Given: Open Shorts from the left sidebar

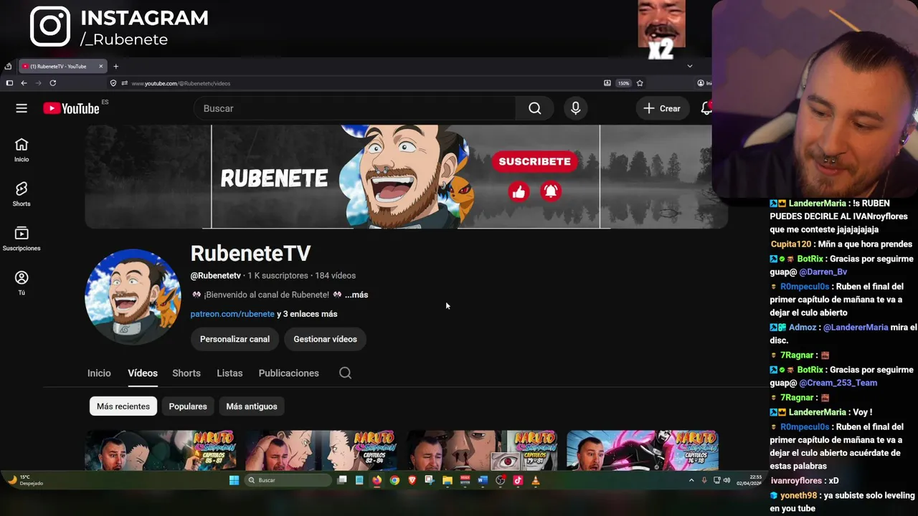Looking at the screenshot, I should point(22,194).
